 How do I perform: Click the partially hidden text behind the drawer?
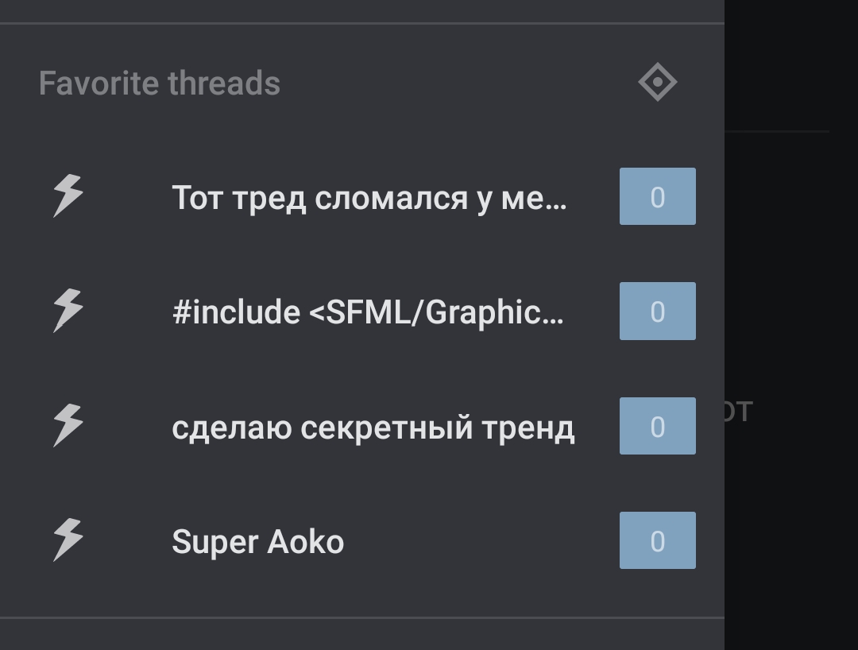pyautogui.click(x=739, y=412)
